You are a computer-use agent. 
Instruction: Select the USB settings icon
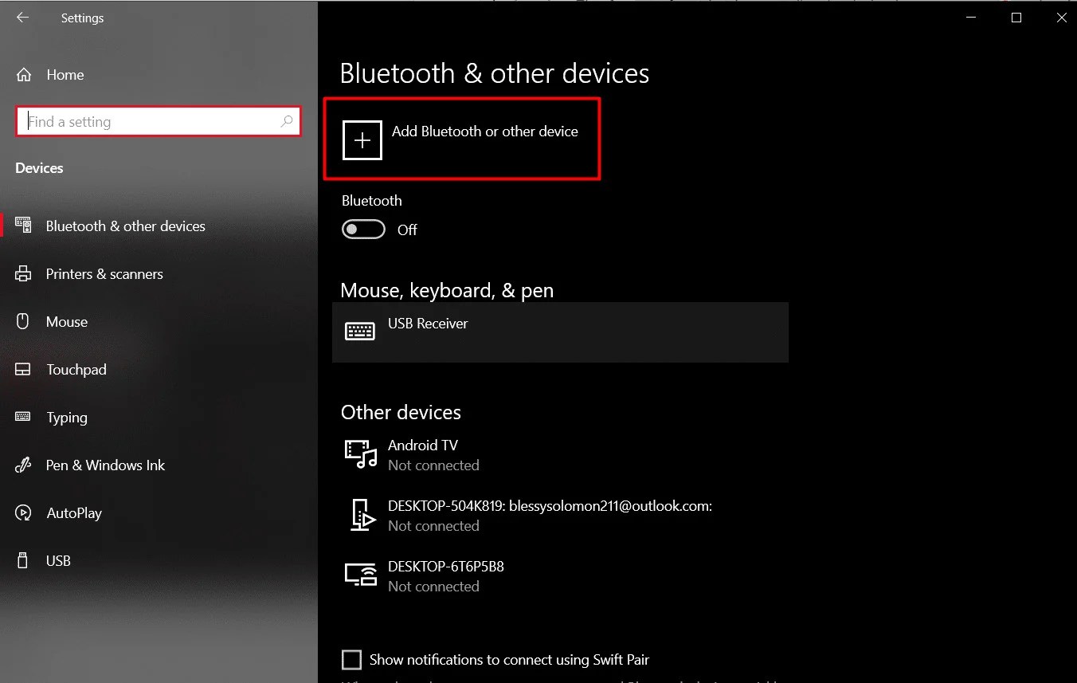[23, 560]
